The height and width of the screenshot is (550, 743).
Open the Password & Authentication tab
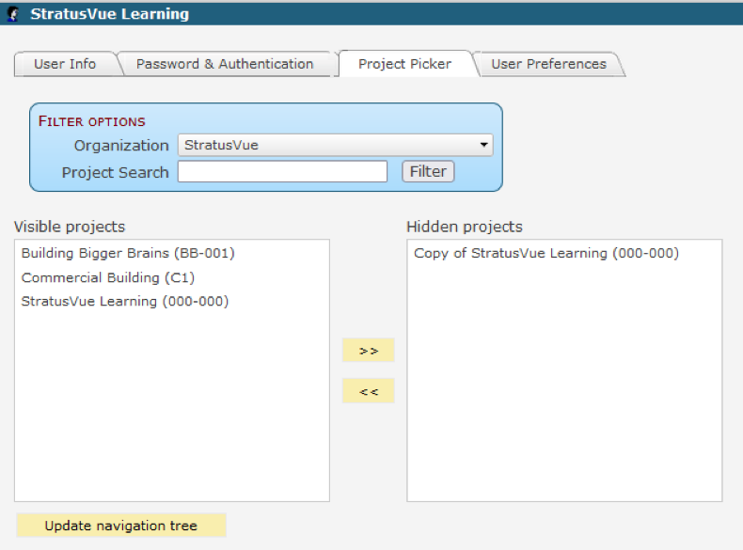click(225, 64)
